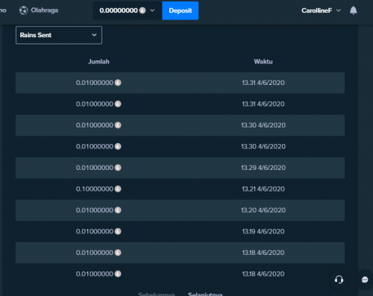Open the chat bubble icon

point(365,280)
